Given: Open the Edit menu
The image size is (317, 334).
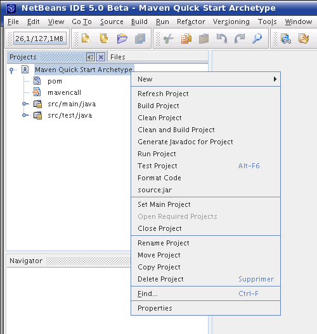Looking at the screenshot, I should [x=34, y=22].
